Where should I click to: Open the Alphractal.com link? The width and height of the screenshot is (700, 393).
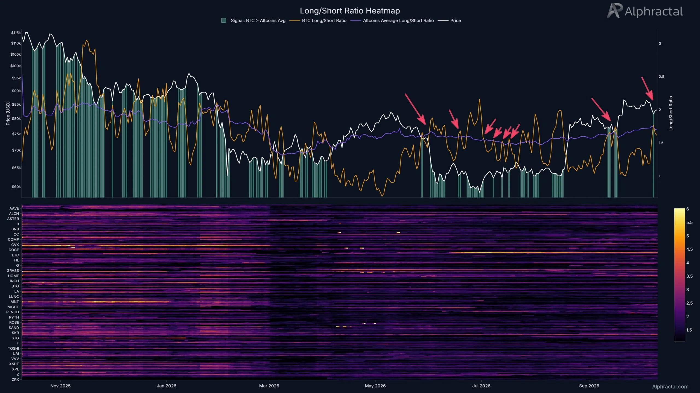click(x=670, y=386)
